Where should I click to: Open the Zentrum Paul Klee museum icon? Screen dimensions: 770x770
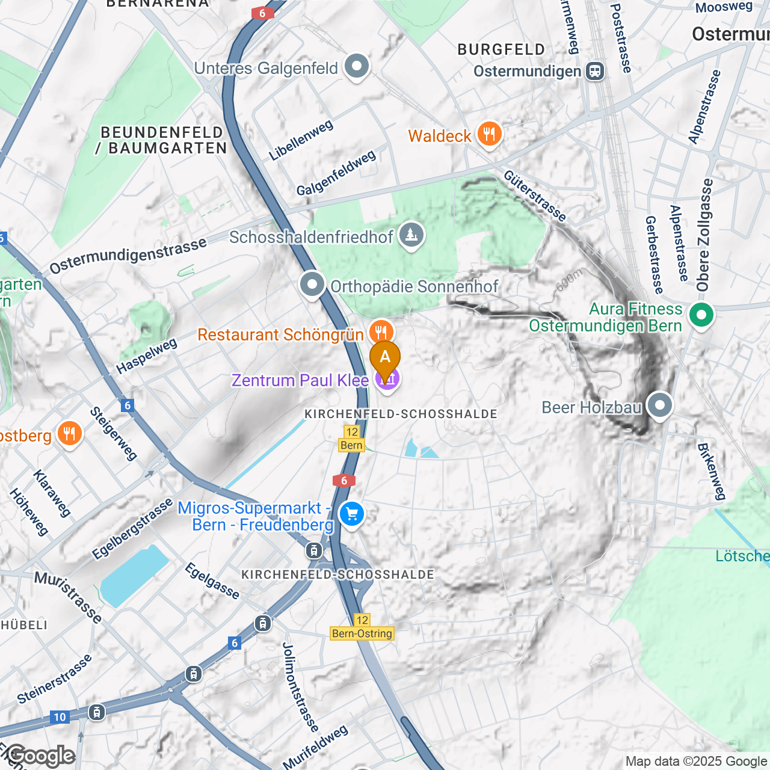pyautogui.click(x=388, y=380)
